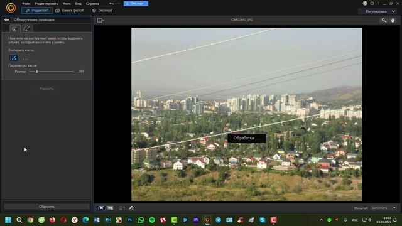This screenshot has width=402, height=226.
Task: Choose the highlighted wire detection brush
Action: point(14,58)
